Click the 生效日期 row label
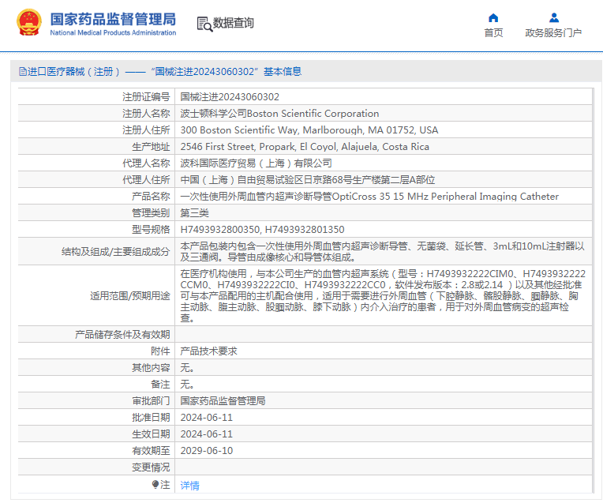 (151, 434)
